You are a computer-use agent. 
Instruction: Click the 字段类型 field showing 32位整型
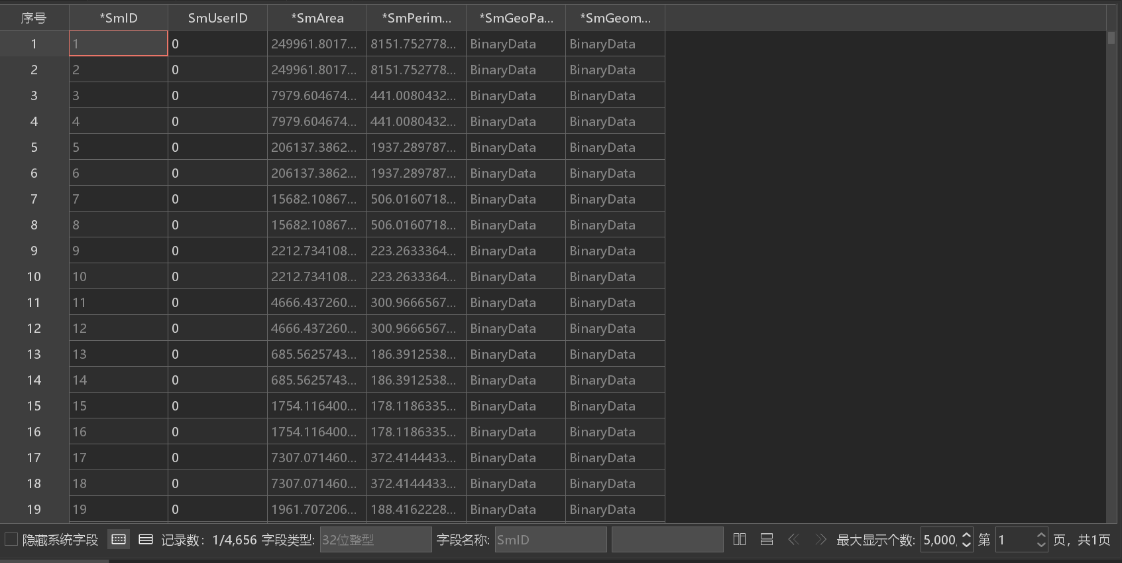(x=375, y=540)
